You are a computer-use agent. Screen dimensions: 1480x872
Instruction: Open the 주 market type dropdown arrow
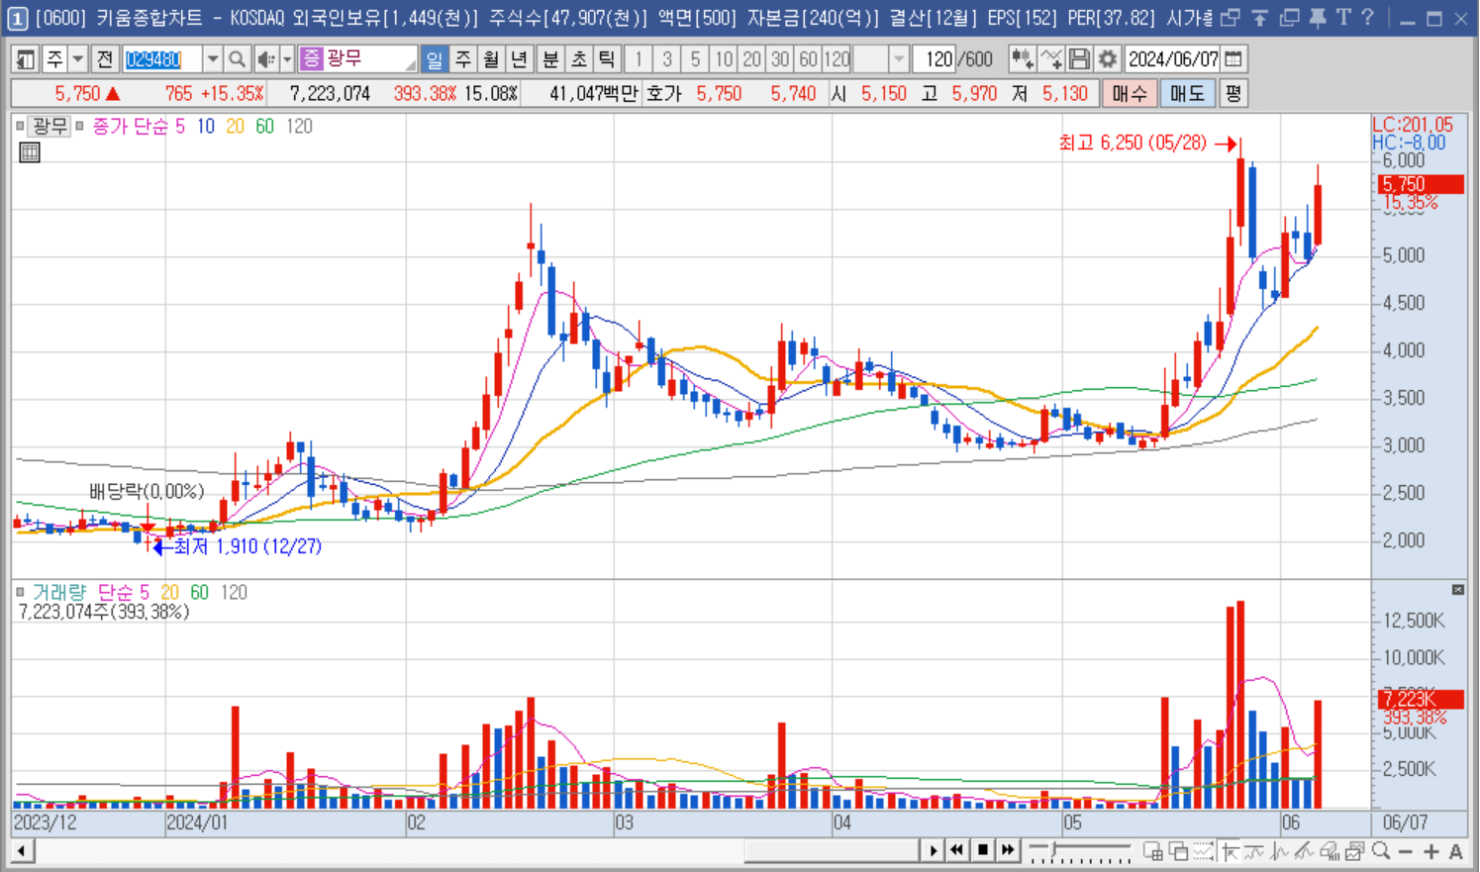[x=78, y=59]
